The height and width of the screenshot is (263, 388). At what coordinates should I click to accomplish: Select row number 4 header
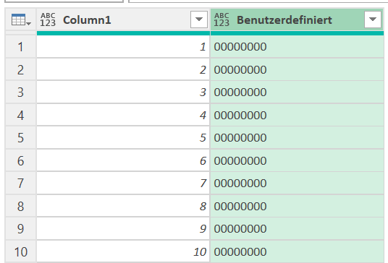click(x=21, y=115)
